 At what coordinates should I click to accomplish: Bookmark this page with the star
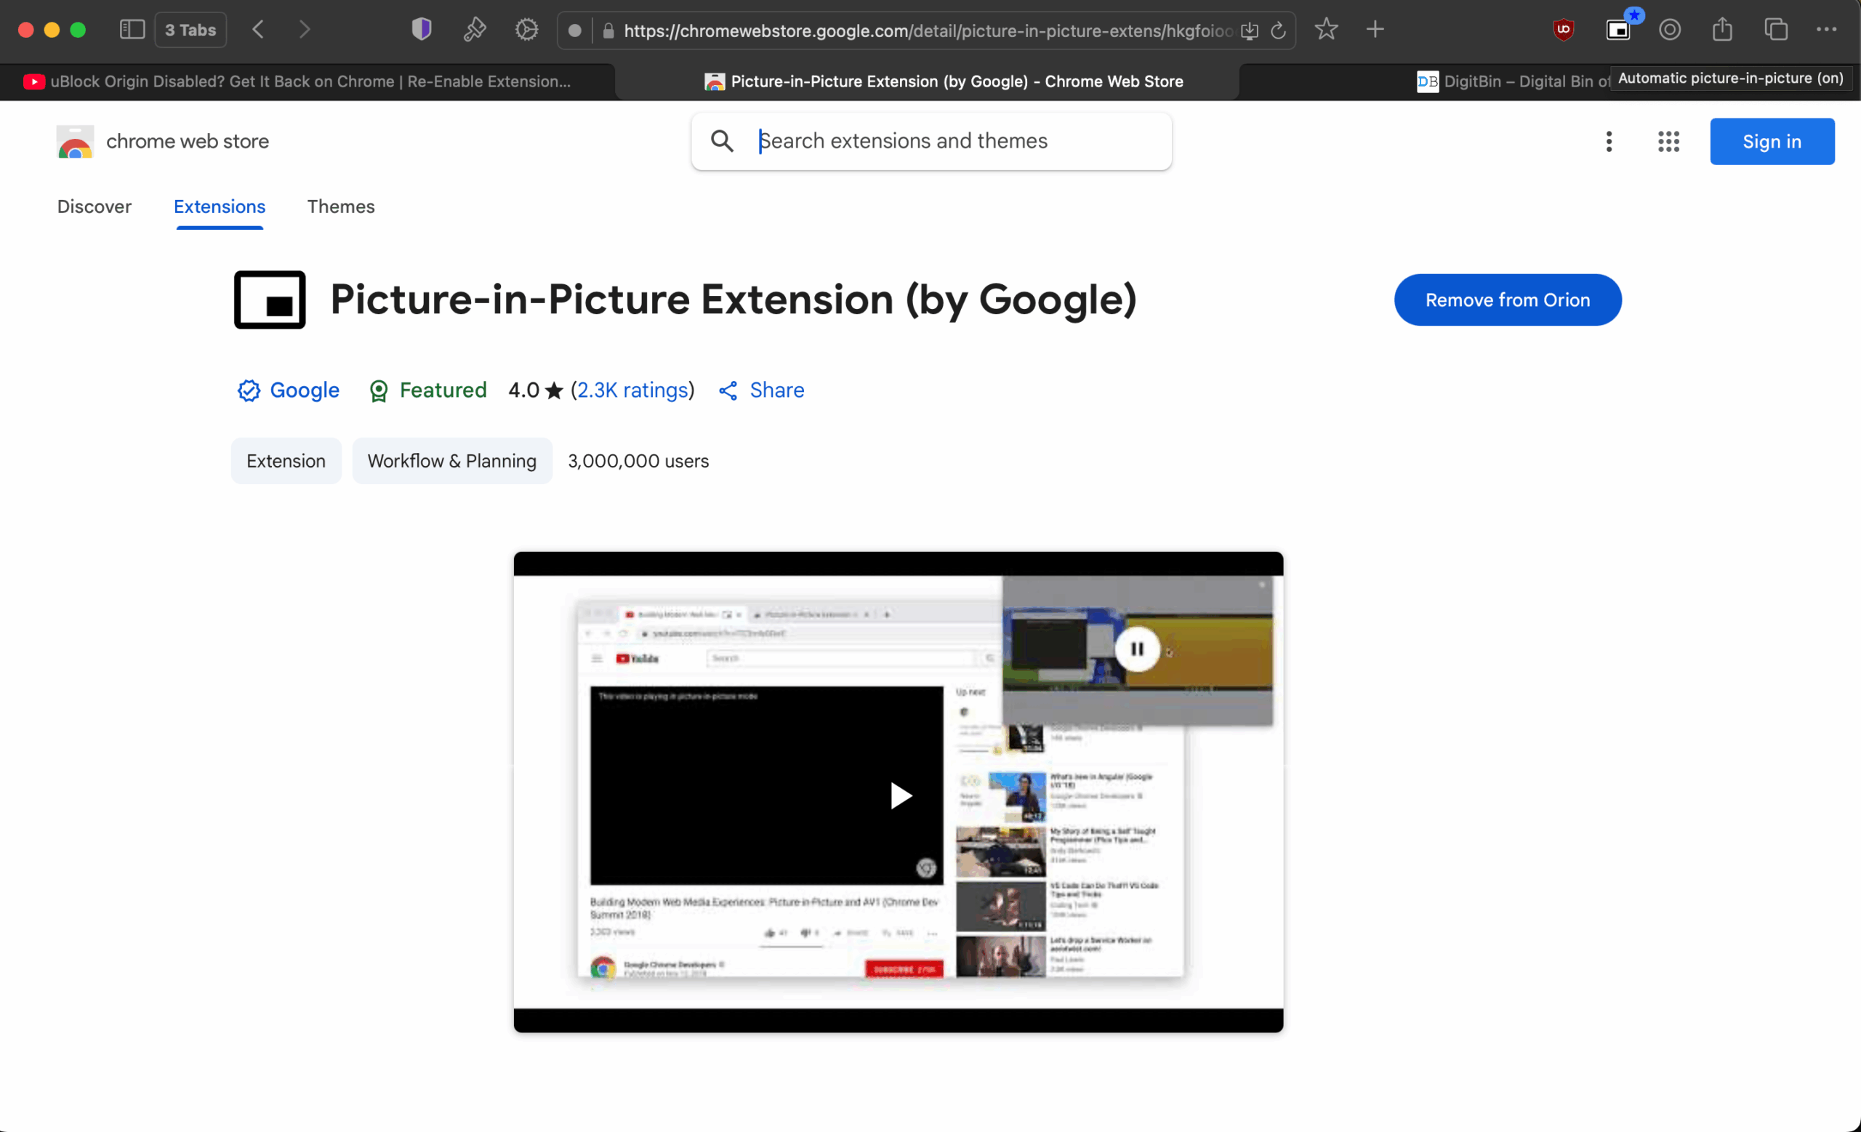pyautogui.click(x=1325, y=30)
